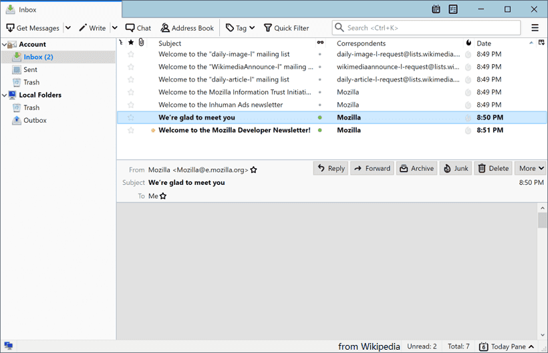Click the column picker icon in message list header
Screen dimensions: 548x353
pyautogui.click(x=541, y=43)
